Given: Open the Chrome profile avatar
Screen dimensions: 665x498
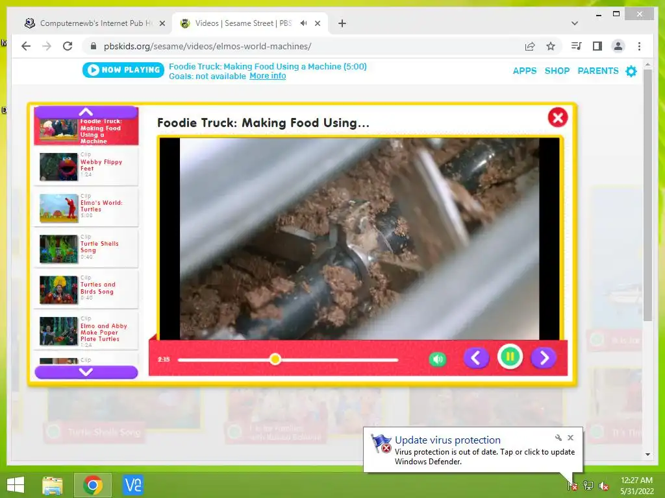Looking at the screenshot, I should pos(618,46).
